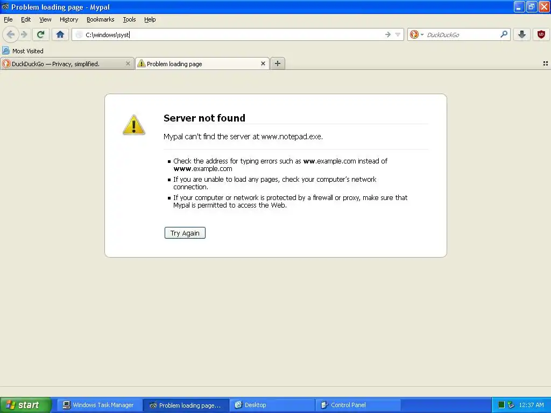The width and height of the screenshot is (551, 413).
Task: Open the View menu
Action: point(45,19)
